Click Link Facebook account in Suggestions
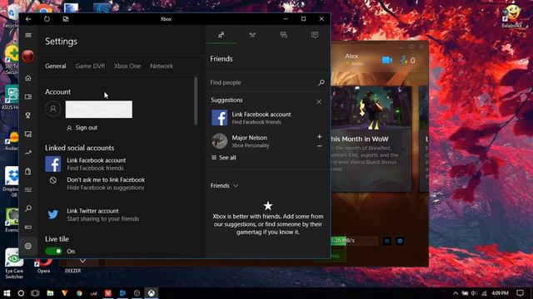The height and width of the screenshot is (299, 533). tap(262, 115)
